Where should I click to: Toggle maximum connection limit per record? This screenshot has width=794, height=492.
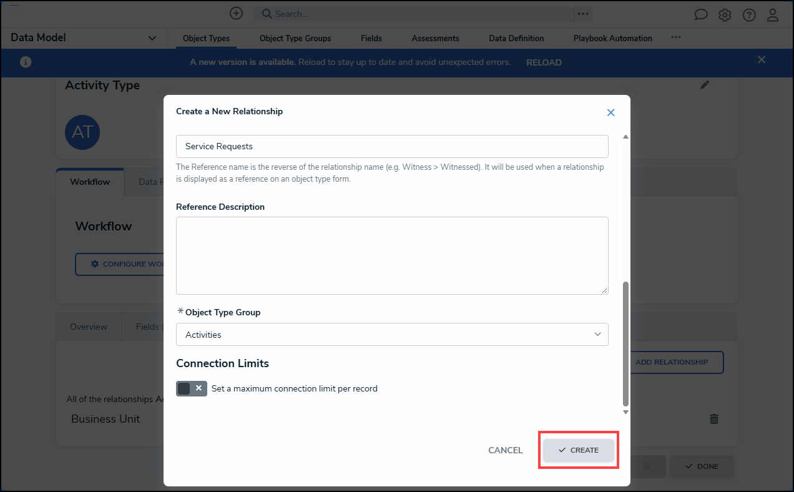click(x=192, y=388)
